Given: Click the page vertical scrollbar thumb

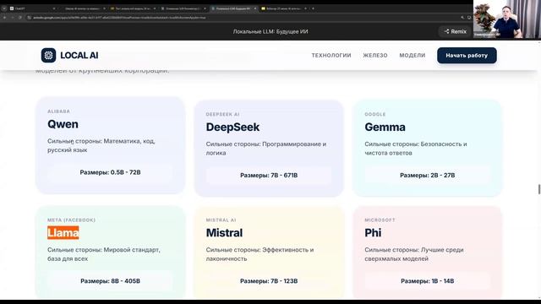Looking at the screenshot, I should tap(539, 189).
